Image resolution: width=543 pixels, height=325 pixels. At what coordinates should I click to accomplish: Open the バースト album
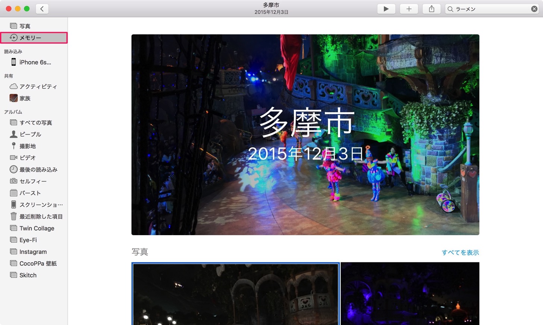(x=34, y=193)
